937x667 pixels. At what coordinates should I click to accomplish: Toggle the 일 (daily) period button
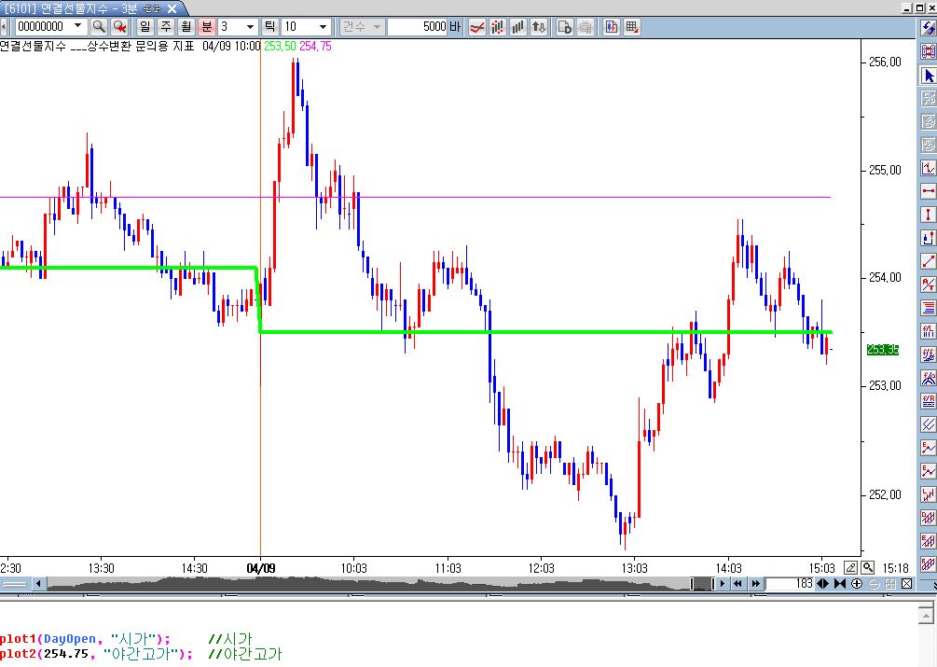tap(145, 27)
